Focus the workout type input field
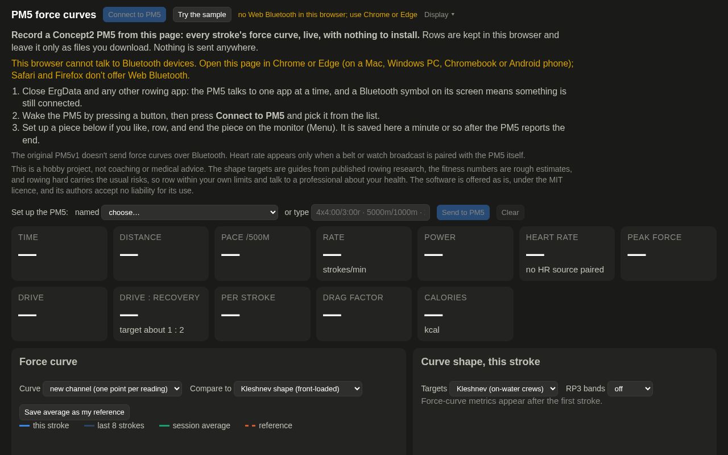This screenshot has width=728, height=455. 370,212
